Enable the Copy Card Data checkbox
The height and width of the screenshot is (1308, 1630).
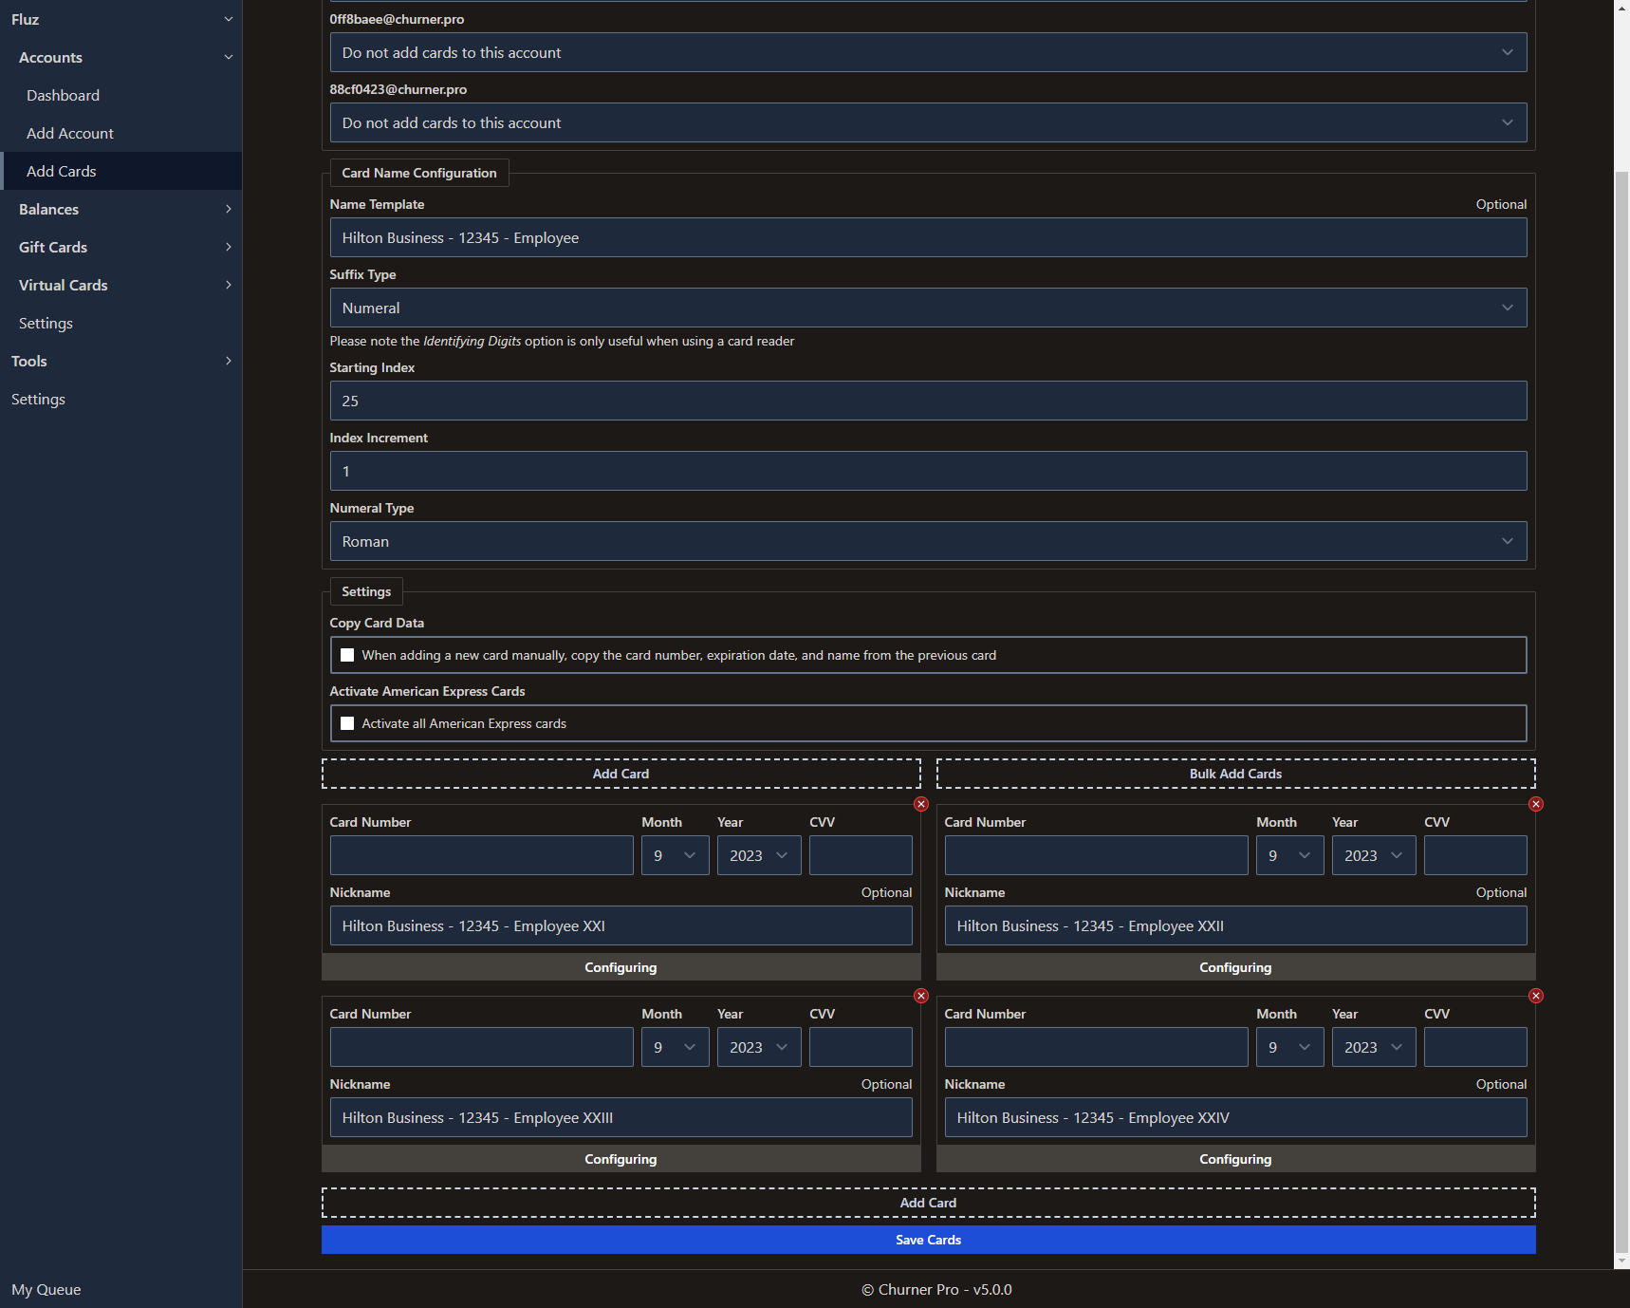pyautogui.click(x=347, y=655)
